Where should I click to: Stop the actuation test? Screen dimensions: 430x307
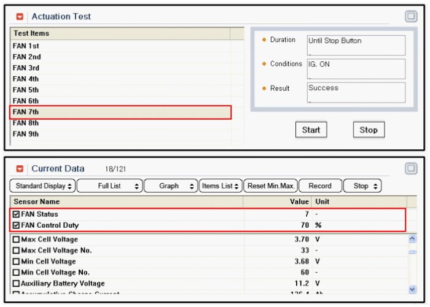point(369,130)
